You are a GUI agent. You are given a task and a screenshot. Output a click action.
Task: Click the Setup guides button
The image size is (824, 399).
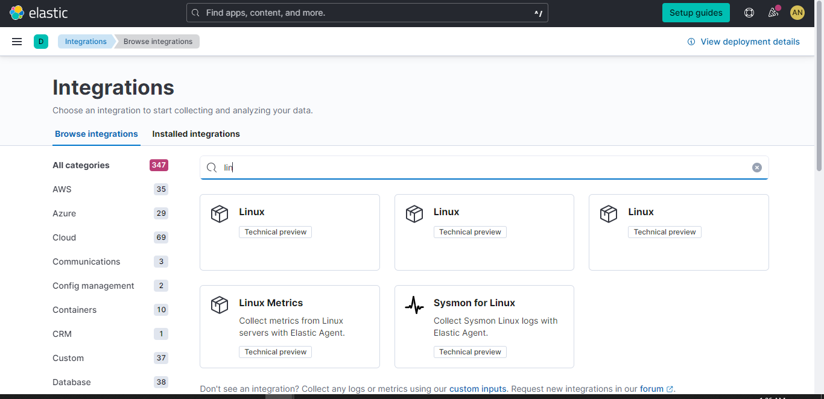coord(696,12)
